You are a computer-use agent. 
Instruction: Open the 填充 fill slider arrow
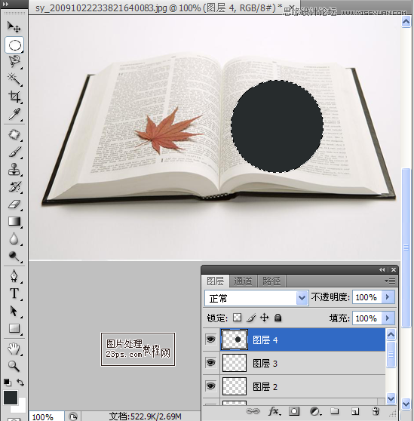[388, 318]
